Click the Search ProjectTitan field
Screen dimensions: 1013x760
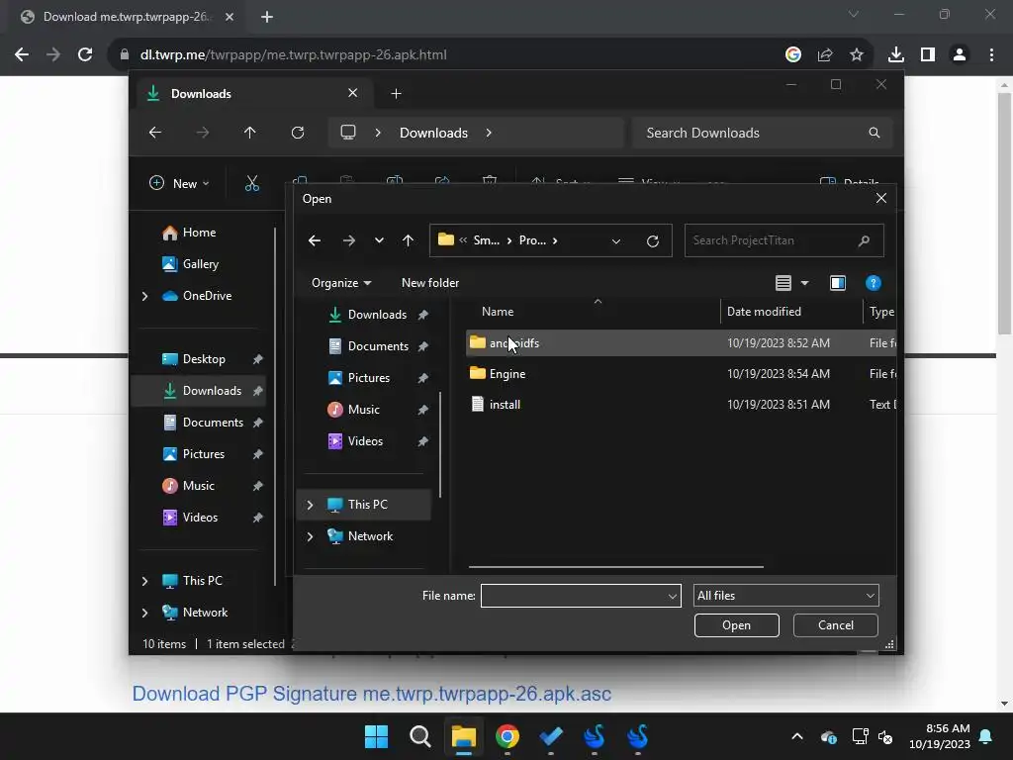tap(783, 240)
